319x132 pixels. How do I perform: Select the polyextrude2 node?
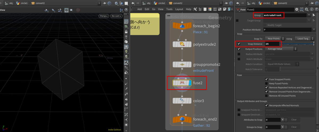pyautogui.click(x=182, y=44)
